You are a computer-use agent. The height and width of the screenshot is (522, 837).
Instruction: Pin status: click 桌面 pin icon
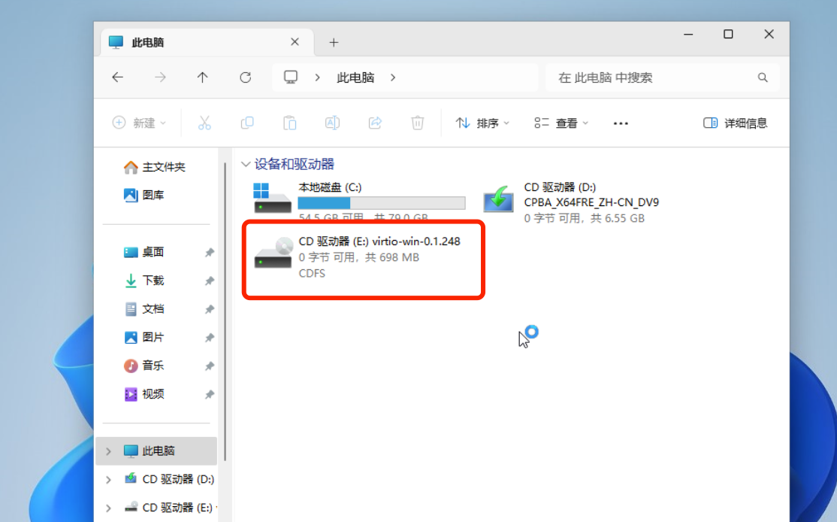coord(210,253)
